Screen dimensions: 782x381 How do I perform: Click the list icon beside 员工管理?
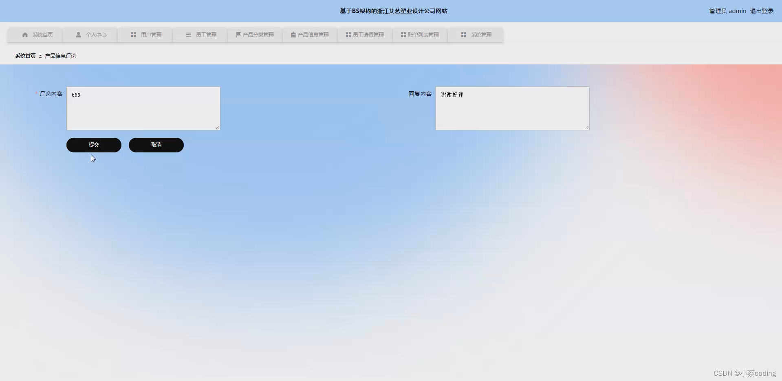pos(188,35)
